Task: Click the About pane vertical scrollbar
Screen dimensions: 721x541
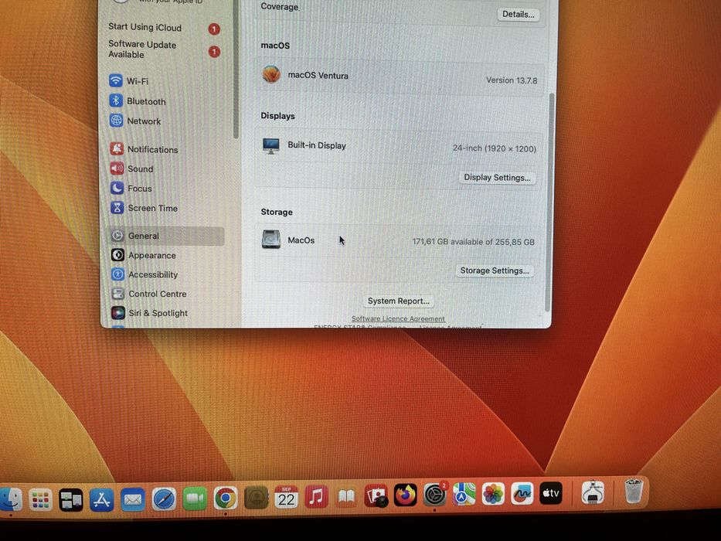Action: (x=551, y=202)
